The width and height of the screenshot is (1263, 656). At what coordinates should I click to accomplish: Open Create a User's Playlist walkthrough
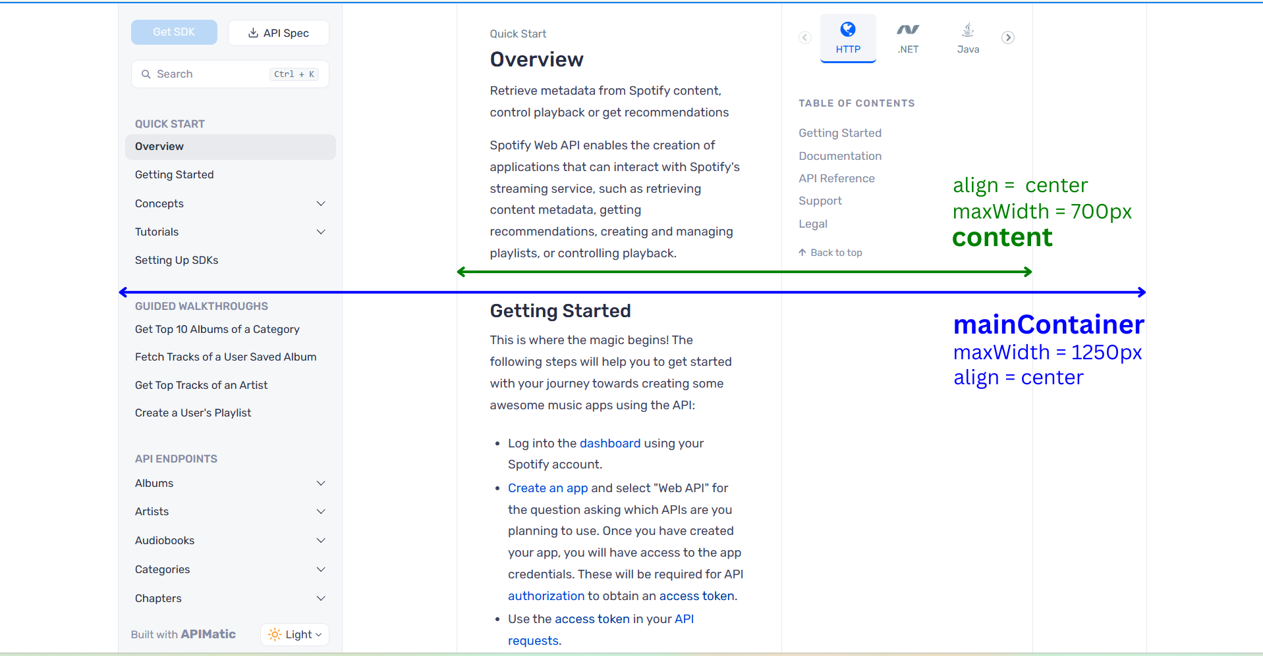pos(193,413)
